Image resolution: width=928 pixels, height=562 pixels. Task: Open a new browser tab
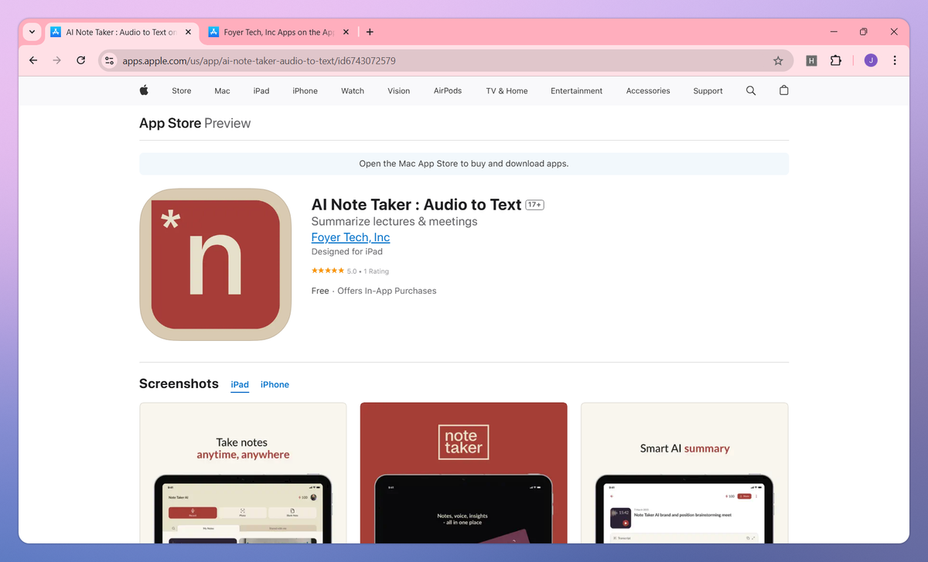pos(370,32)
